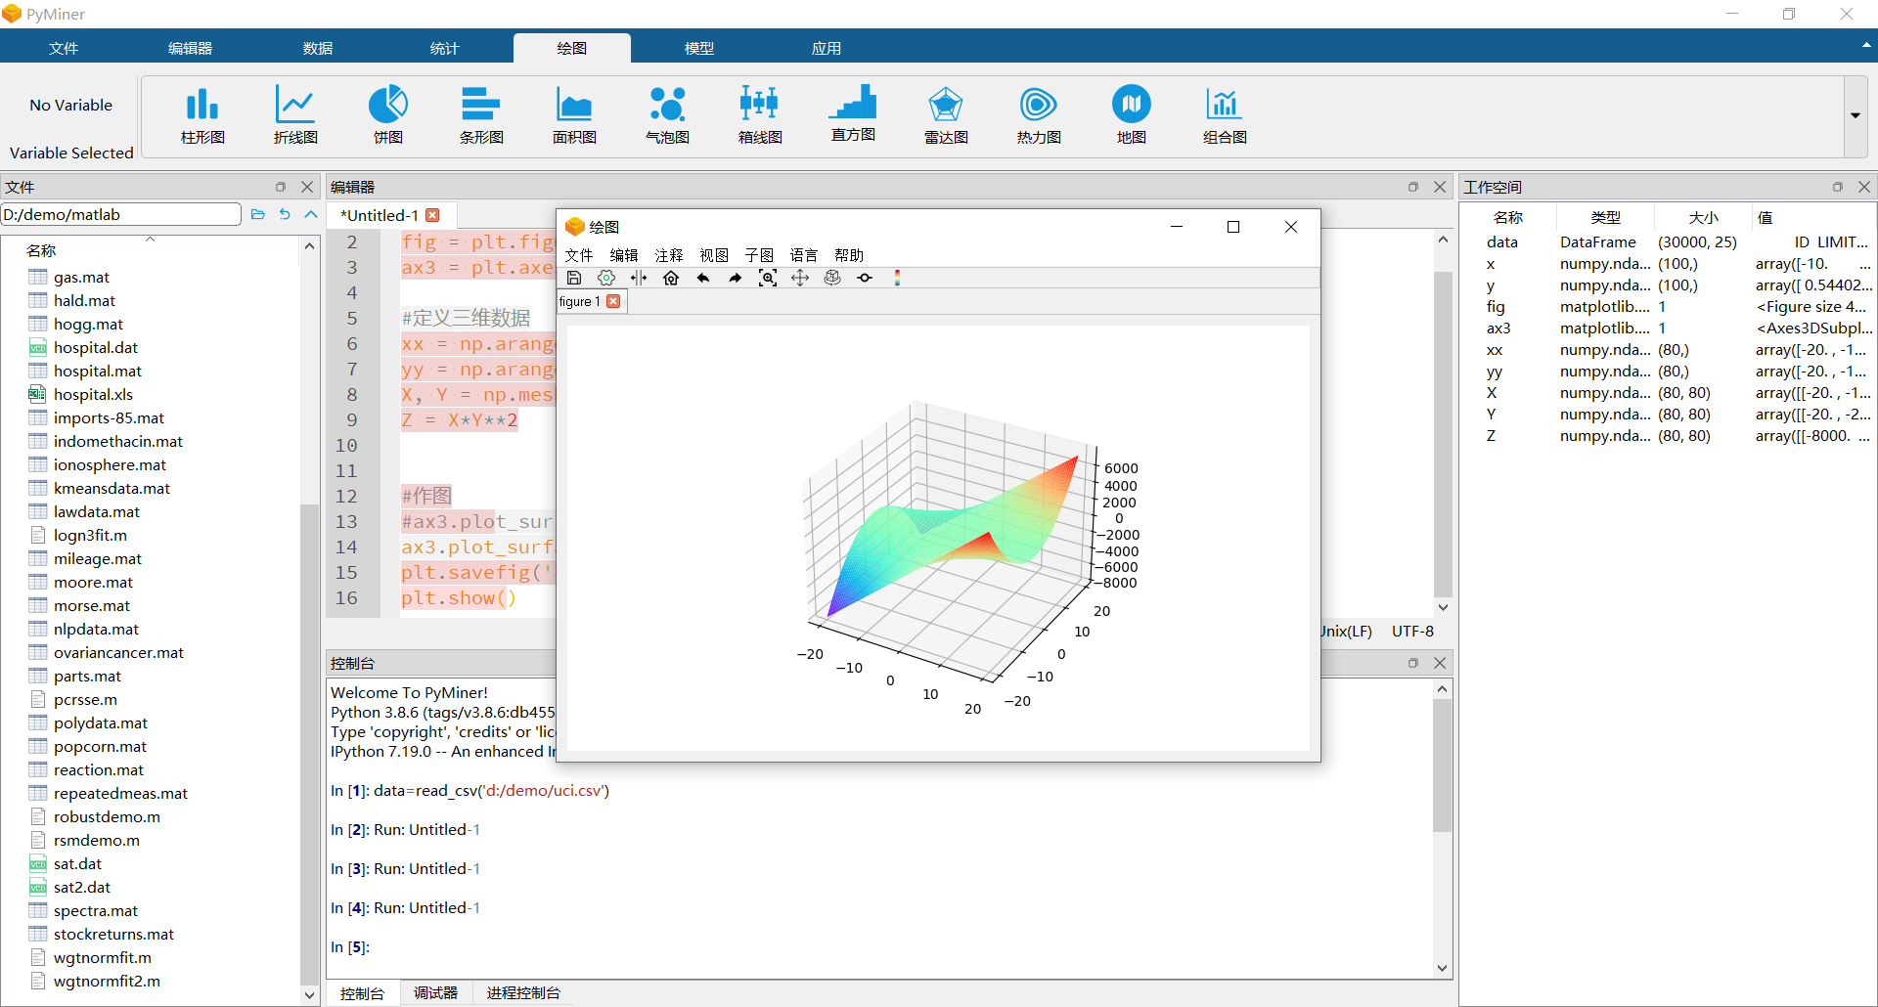Switch to the 编辑器 ribbon tab
Image resolution: width=1878 pixels, height=1007 pixels.
191,48
